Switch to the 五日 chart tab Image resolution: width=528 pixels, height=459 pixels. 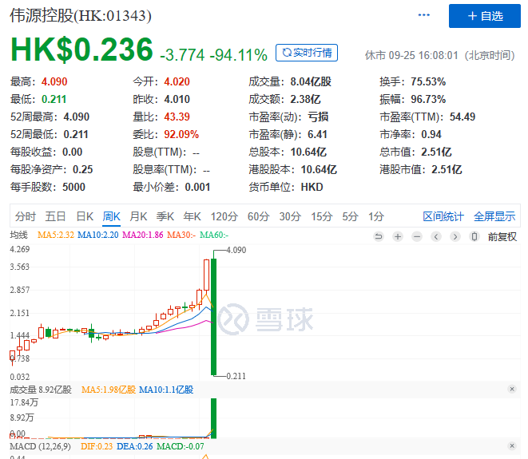(55, 216)
